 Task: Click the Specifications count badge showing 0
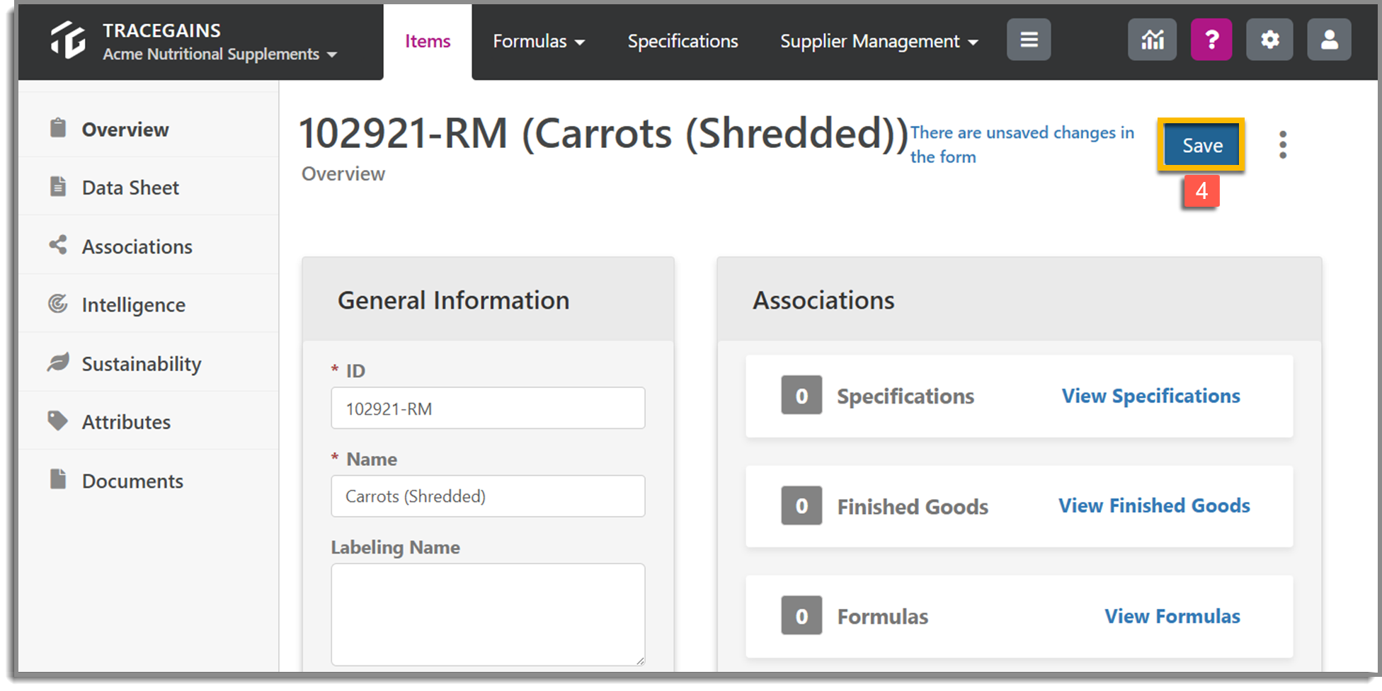tap(801, 395)
